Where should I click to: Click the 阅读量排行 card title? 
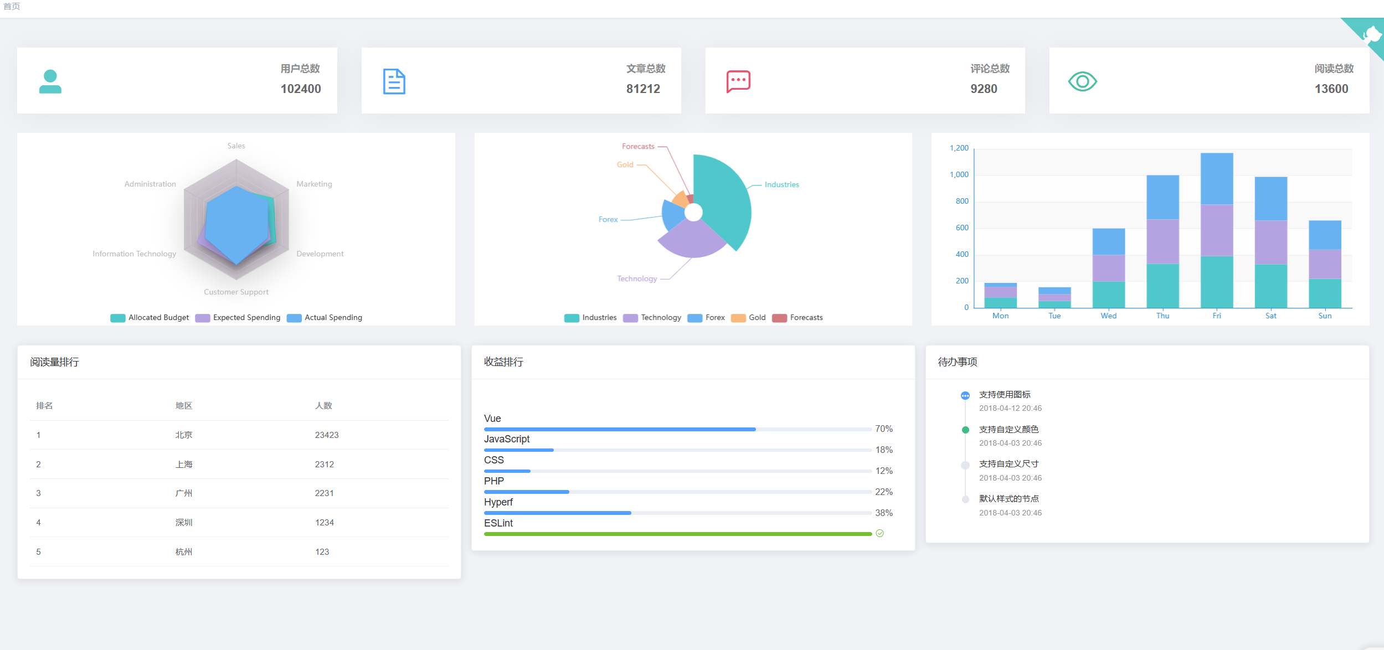click(54, 362)
